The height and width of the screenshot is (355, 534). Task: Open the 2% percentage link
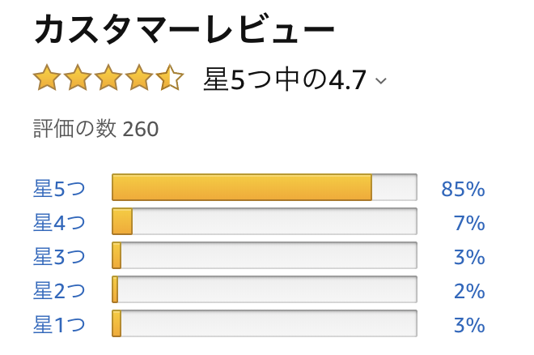(469, 291)
